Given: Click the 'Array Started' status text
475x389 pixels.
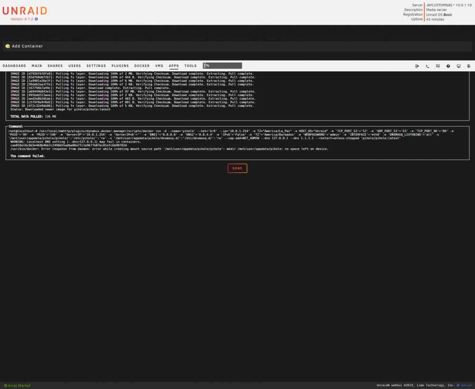Looking at the screenshot, I should 19,386.
